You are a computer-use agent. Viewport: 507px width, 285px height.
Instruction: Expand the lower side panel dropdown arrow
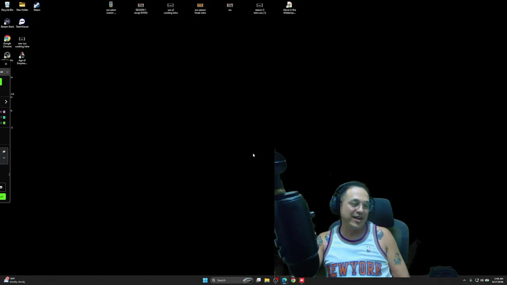(4, 158)
